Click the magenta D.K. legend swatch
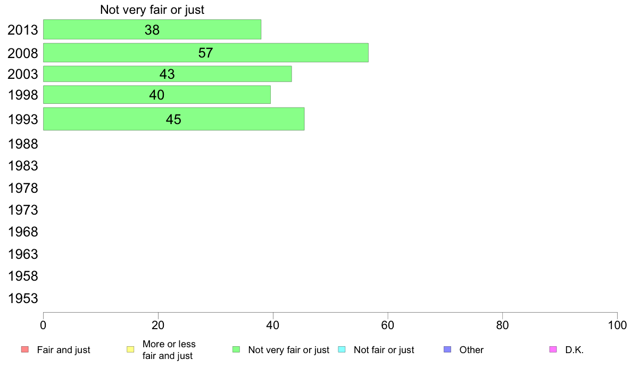Viewport: 632px width, 392px height. (553, 349)
